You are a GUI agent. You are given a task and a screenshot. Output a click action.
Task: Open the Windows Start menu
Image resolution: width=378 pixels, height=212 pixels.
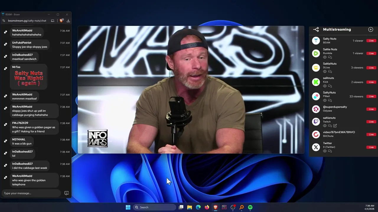(128, 207)
